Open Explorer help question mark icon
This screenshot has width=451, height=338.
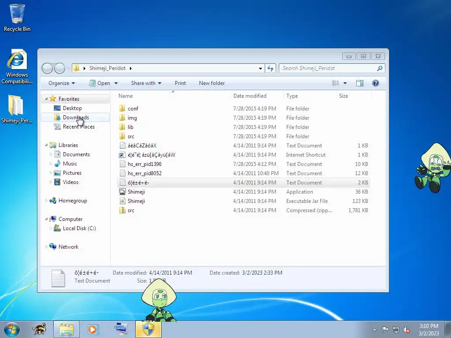[x=375, y=83]
